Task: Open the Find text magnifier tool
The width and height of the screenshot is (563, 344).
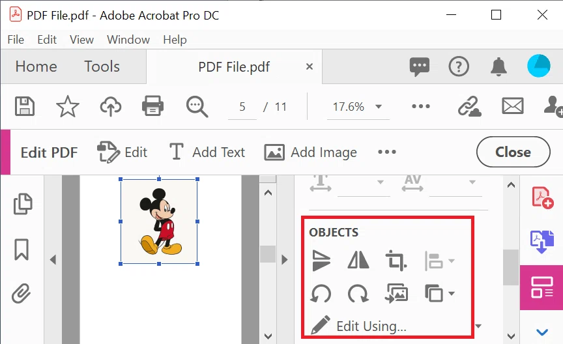Action: point(197,107)
